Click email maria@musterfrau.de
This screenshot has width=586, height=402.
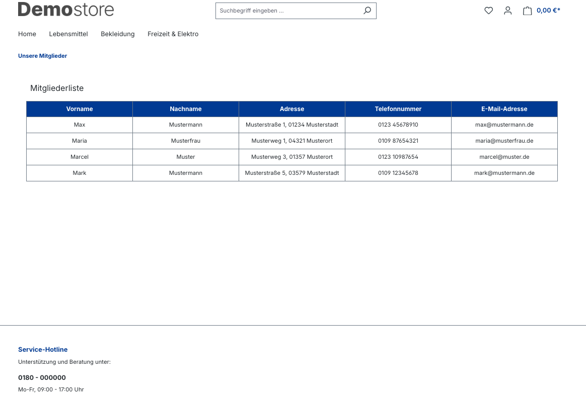click(504, 141)
